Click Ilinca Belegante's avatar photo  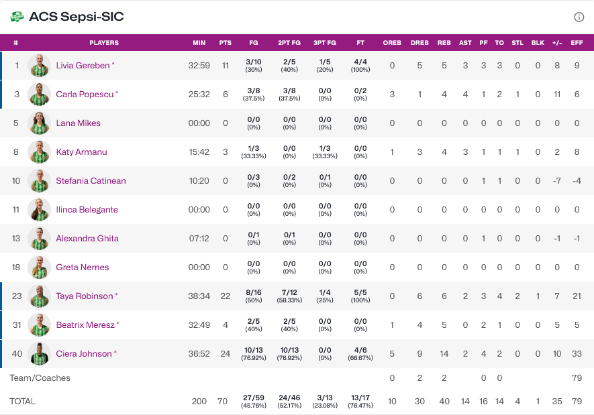coord(40,210)
